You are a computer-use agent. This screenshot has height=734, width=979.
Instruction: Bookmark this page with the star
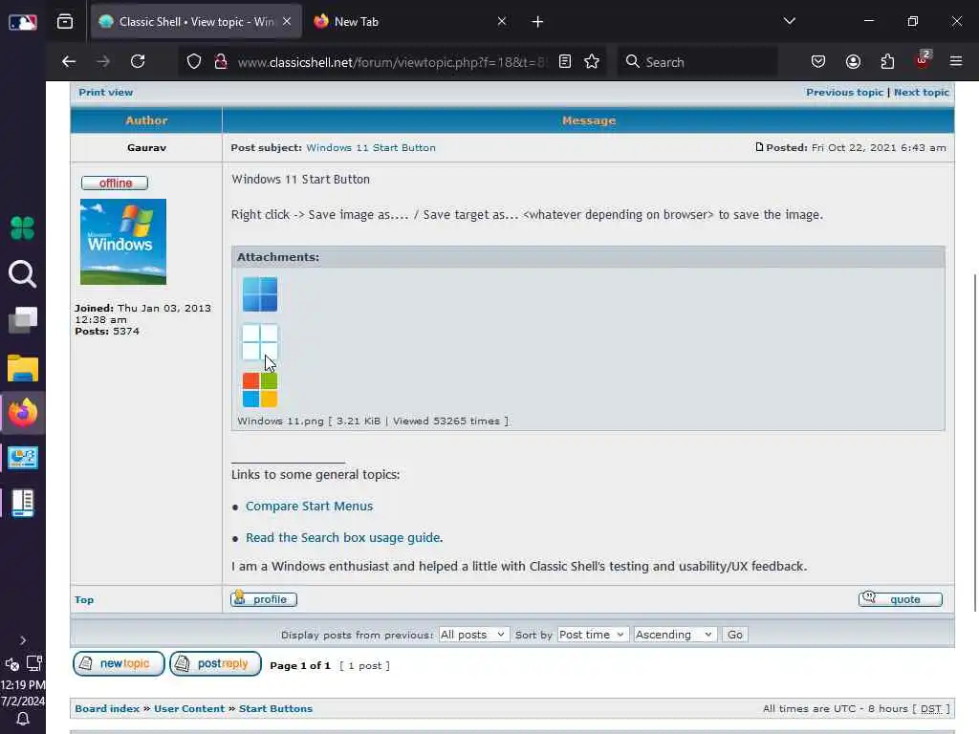[x=592, y=62]
